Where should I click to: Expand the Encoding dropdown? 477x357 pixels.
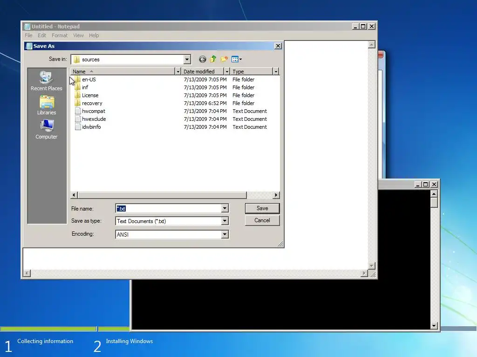[225, 234]
